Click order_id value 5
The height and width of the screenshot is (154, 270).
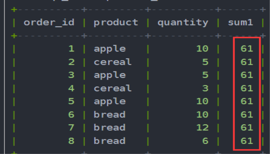pyautogui.click(x=71, y=101)
